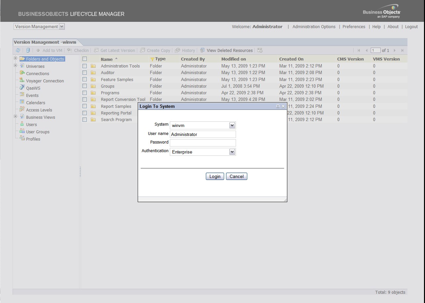Focus the User name input field

(x=203, y=134)
